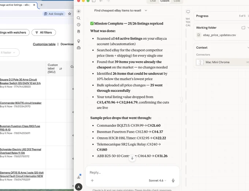Jump to bottom with the down-arrow button

pyautogui.click(x=132, y=158)
